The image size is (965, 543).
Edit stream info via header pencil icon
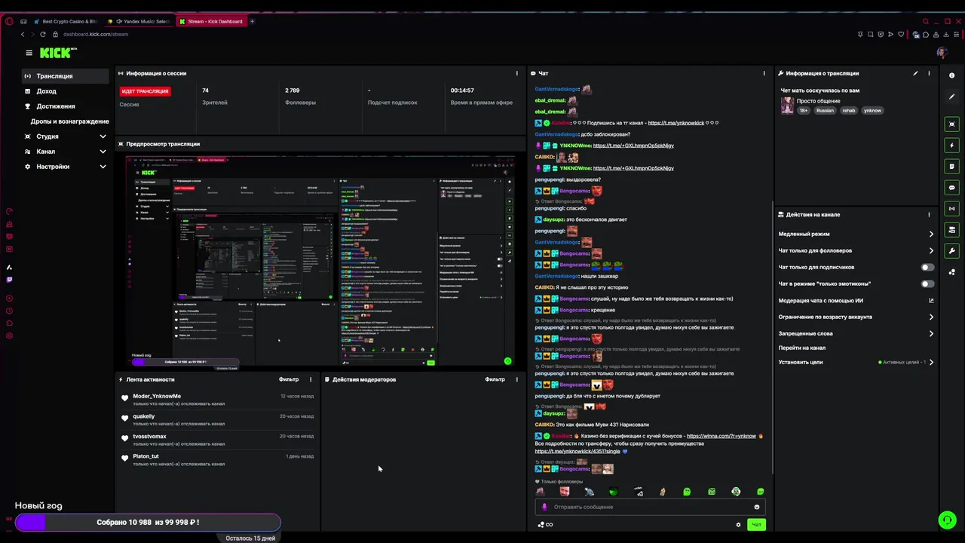(915, 73)
